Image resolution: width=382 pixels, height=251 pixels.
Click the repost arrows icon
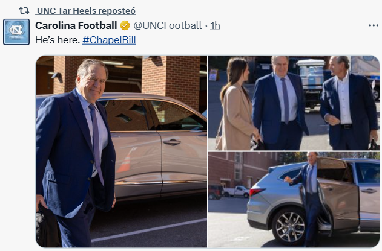click(x=24, y=11)
